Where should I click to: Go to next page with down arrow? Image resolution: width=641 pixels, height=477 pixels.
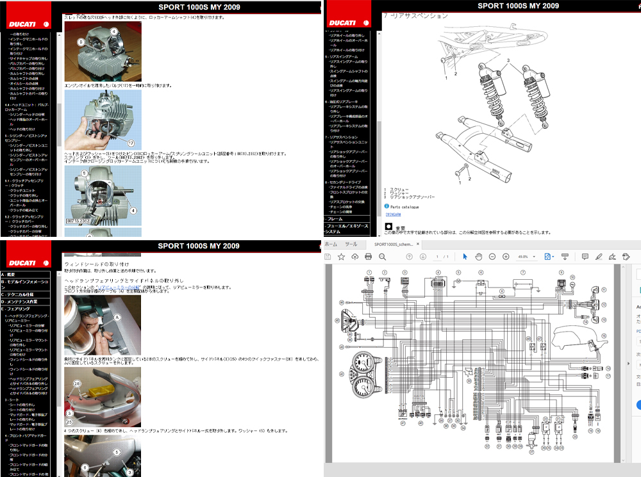(x=423, y=257)
